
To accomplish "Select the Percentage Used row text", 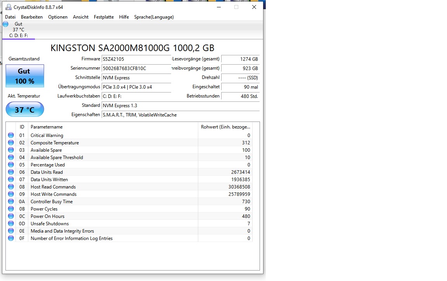I will (x=48, y=165).
